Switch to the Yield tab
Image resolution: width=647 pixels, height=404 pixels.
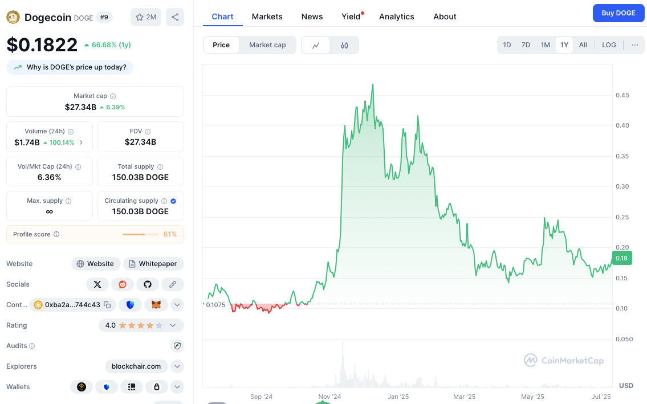351,17
